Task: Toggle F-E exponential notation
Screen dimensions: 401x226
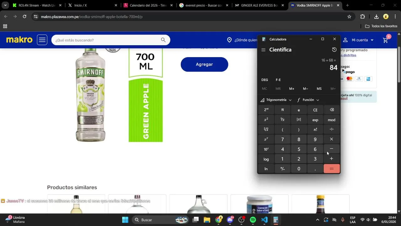Action: pos(278,80)
